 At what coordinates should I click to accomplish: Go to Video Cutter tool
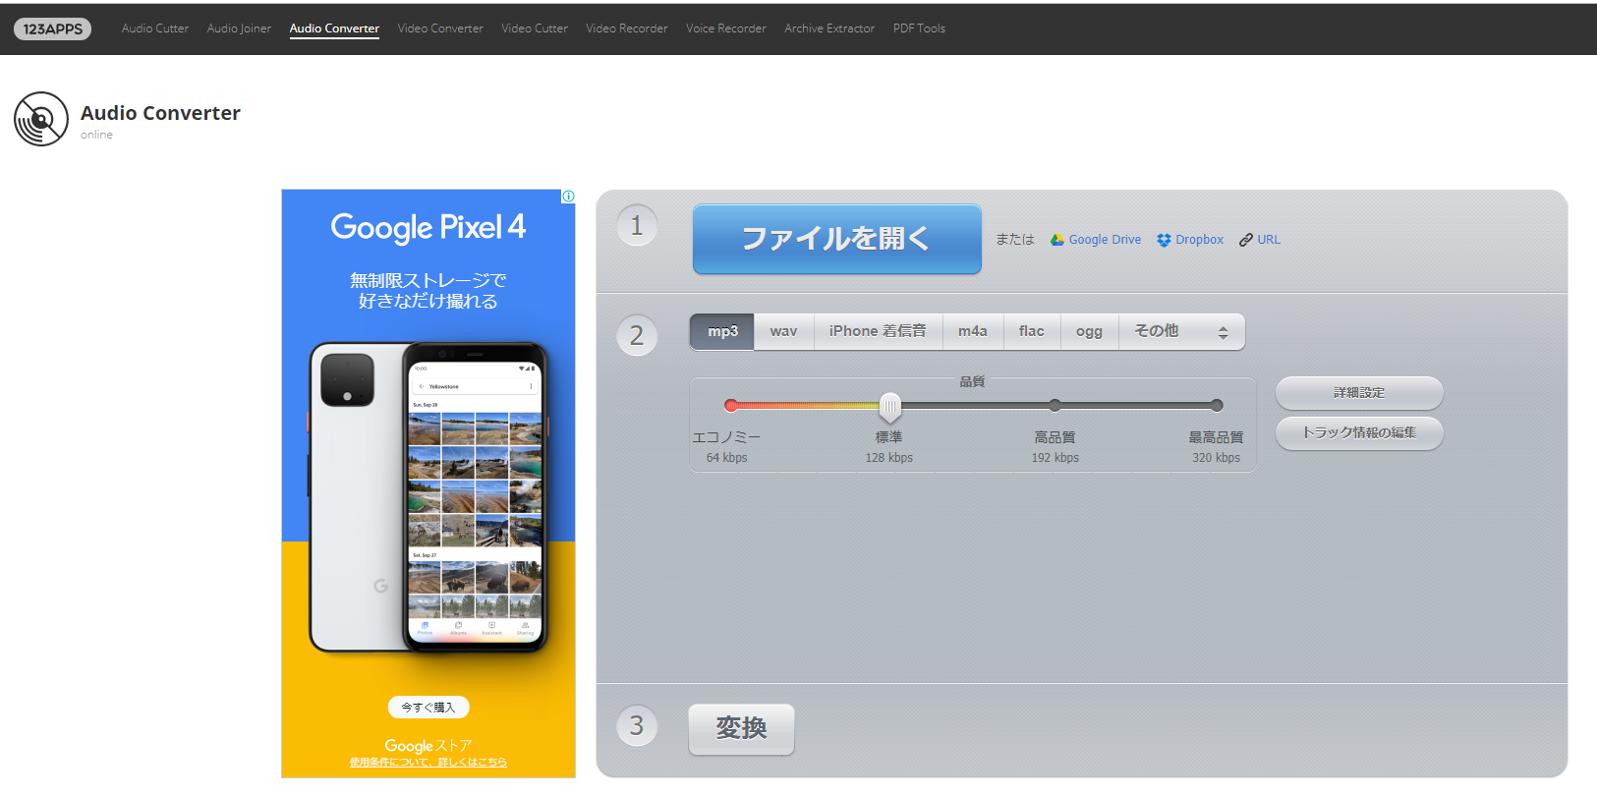click(x=535, y=29)
